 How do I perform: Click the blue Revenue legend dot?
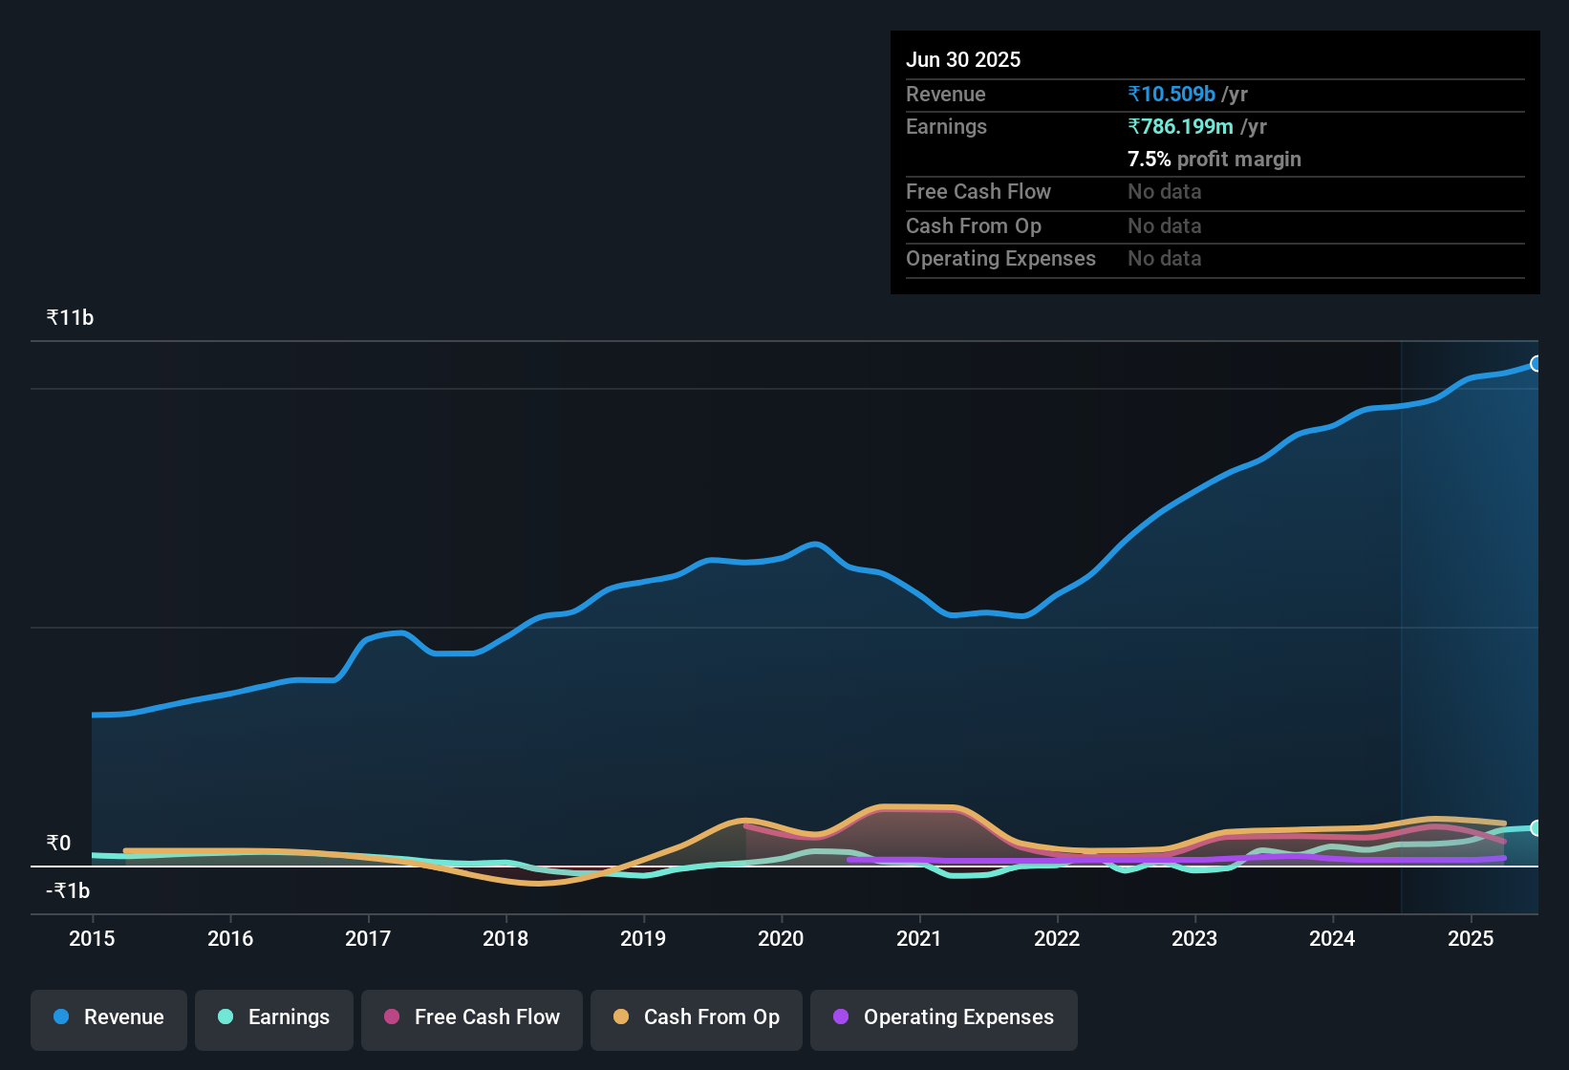tap(60, 1017)
